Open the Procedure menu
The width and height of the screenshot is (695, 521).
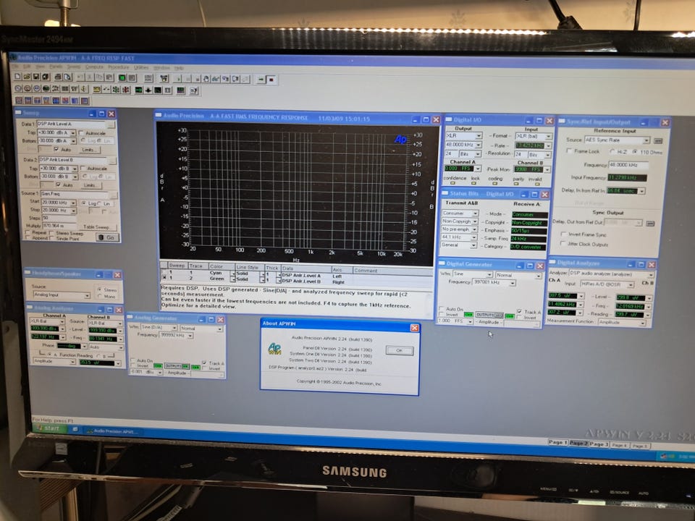coord(119,67)
